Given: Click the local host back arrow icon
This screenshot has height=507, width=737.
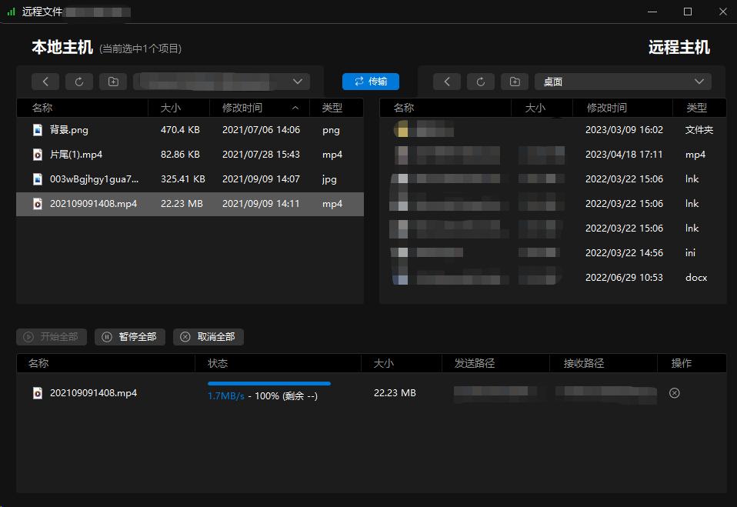Looking at the screenshot, I should [x=45, y=82].
